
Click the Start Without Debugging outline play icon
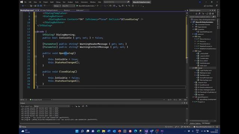tap(98, 6)
